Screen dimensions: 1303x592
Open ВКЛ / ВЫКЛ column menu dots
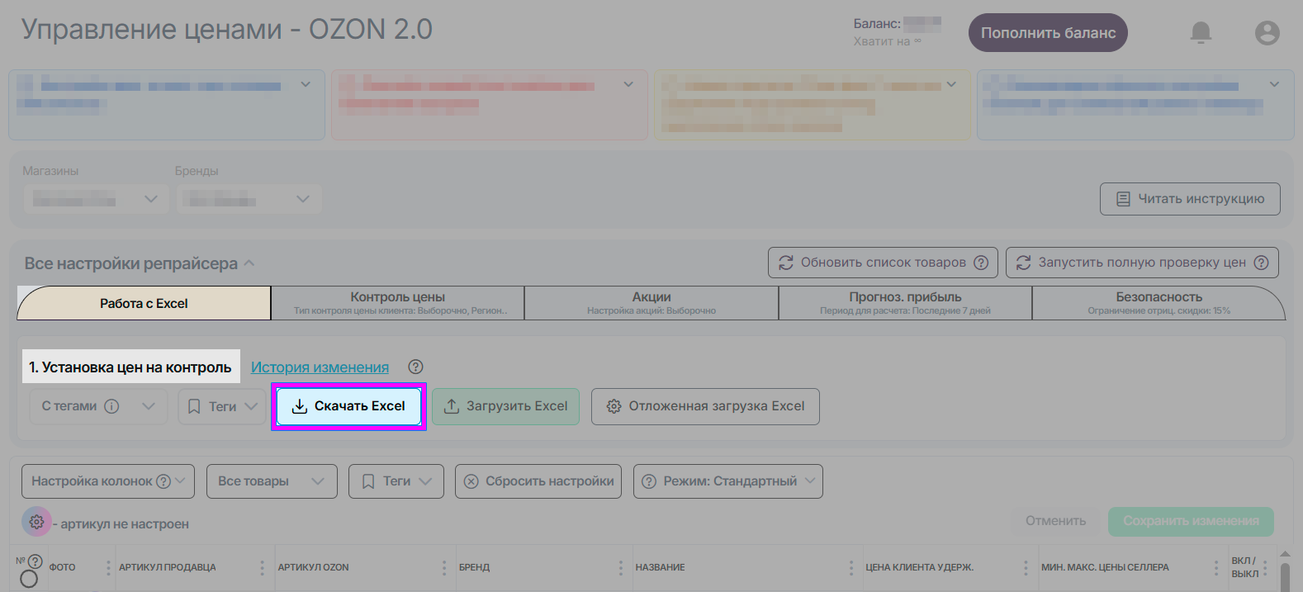(1265, 568)
